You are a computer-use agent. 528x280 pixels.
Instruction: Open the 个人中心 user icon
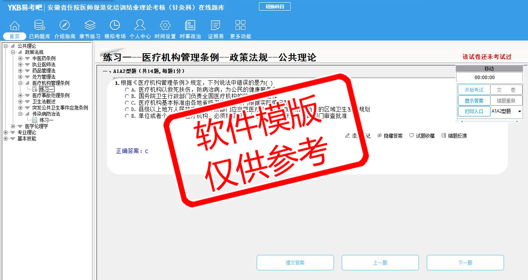pos(140,26)
